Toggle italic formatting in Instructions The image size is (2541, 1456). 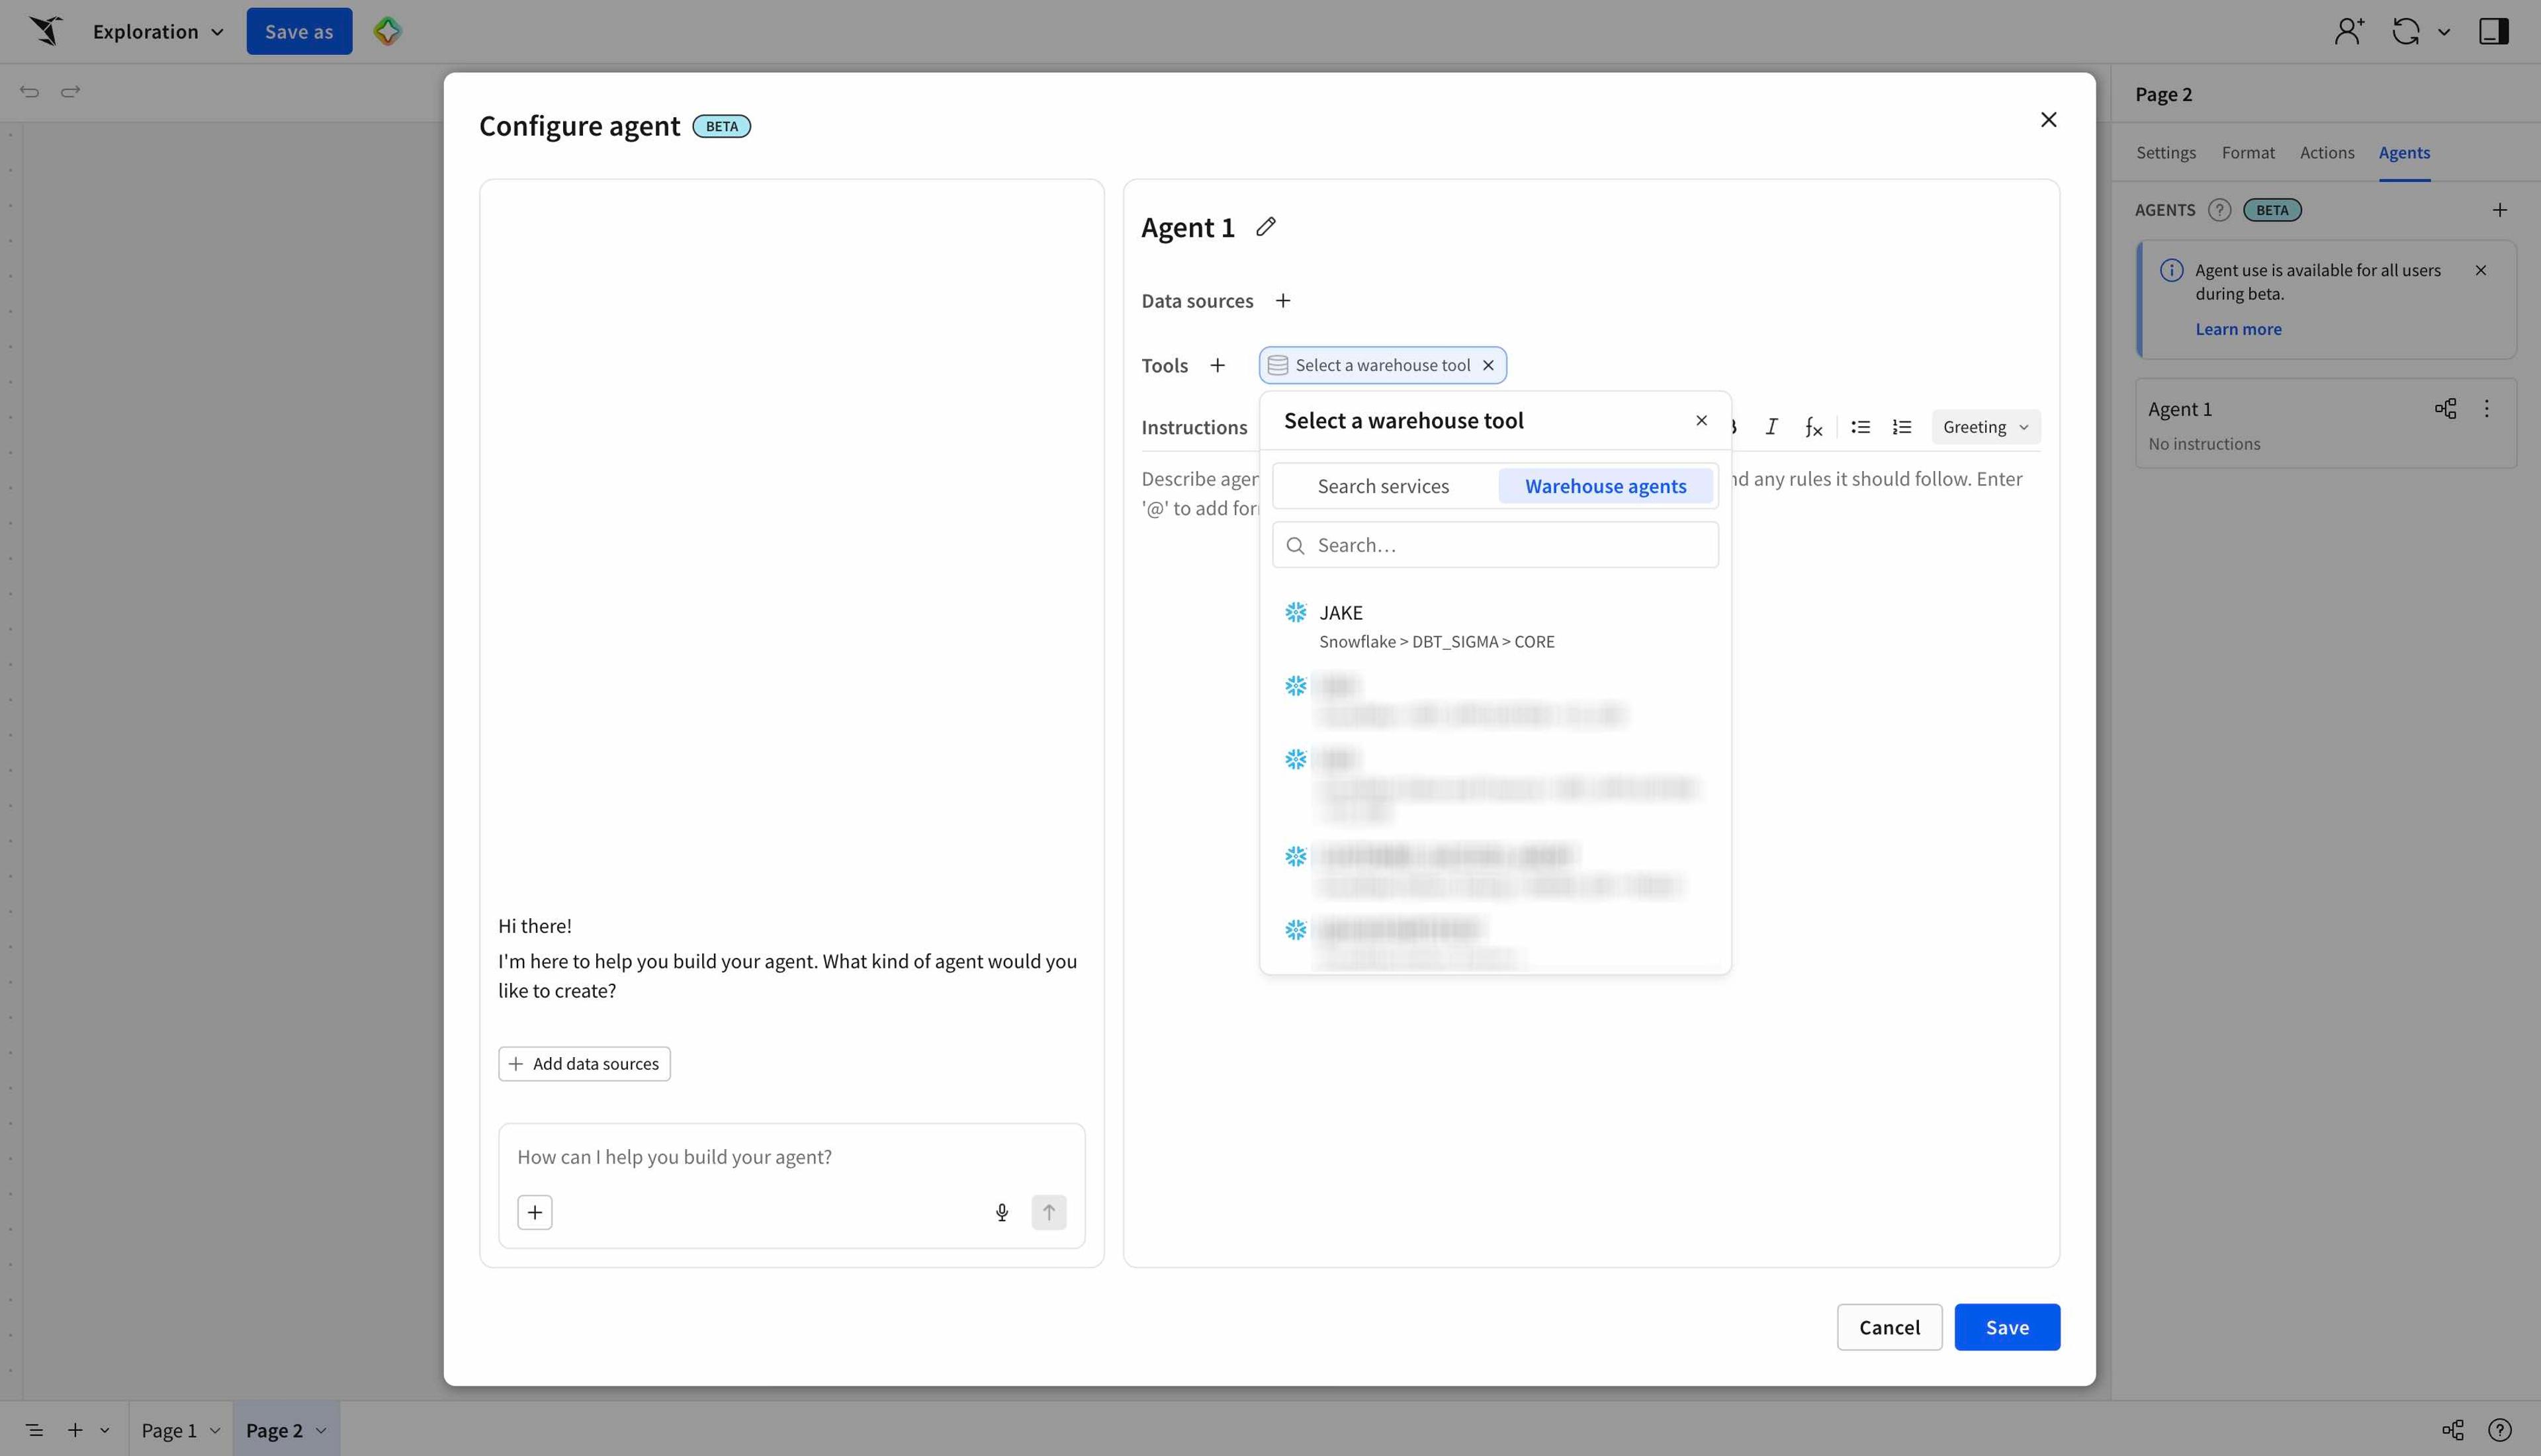pyautogui.click(x=1771, y=428)
